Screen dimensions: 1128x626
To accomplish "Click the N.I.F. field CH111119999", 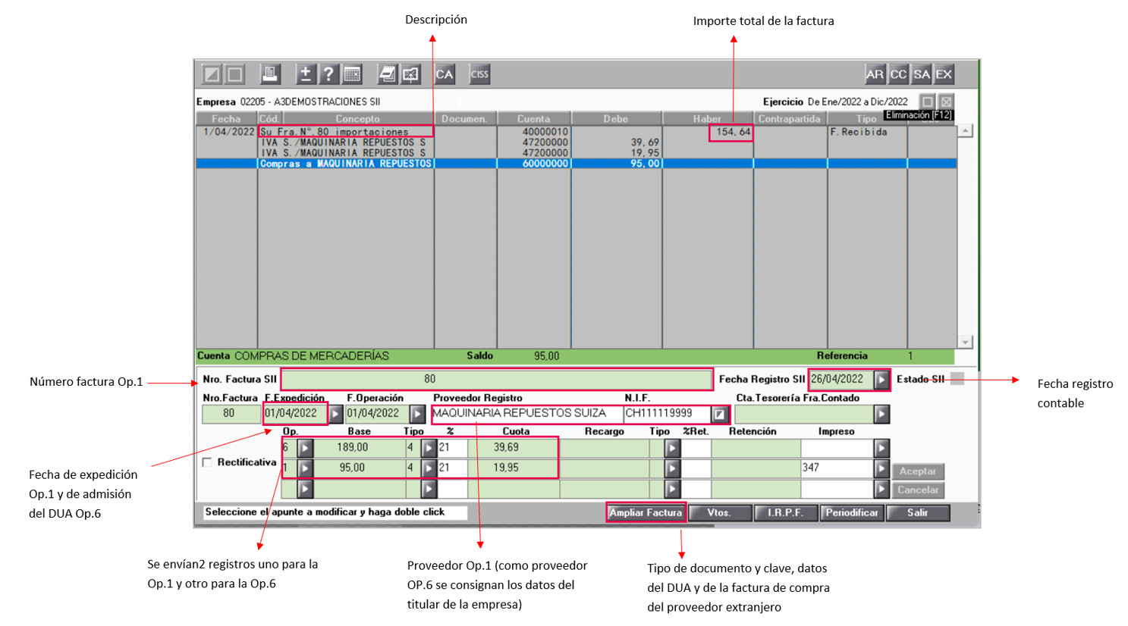I will [x=668, y=414].
